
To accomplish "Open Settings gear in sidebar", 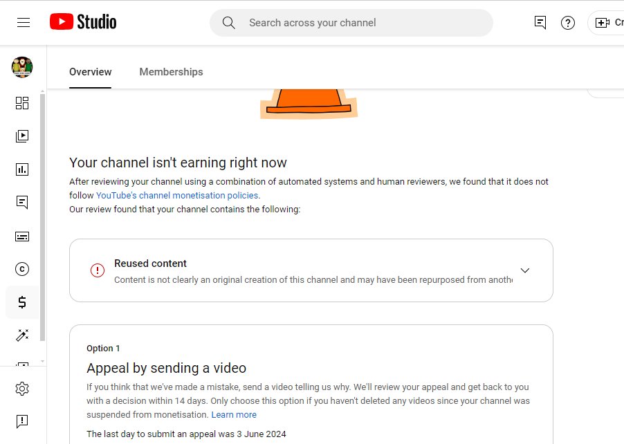I will (x=22, y=389).
